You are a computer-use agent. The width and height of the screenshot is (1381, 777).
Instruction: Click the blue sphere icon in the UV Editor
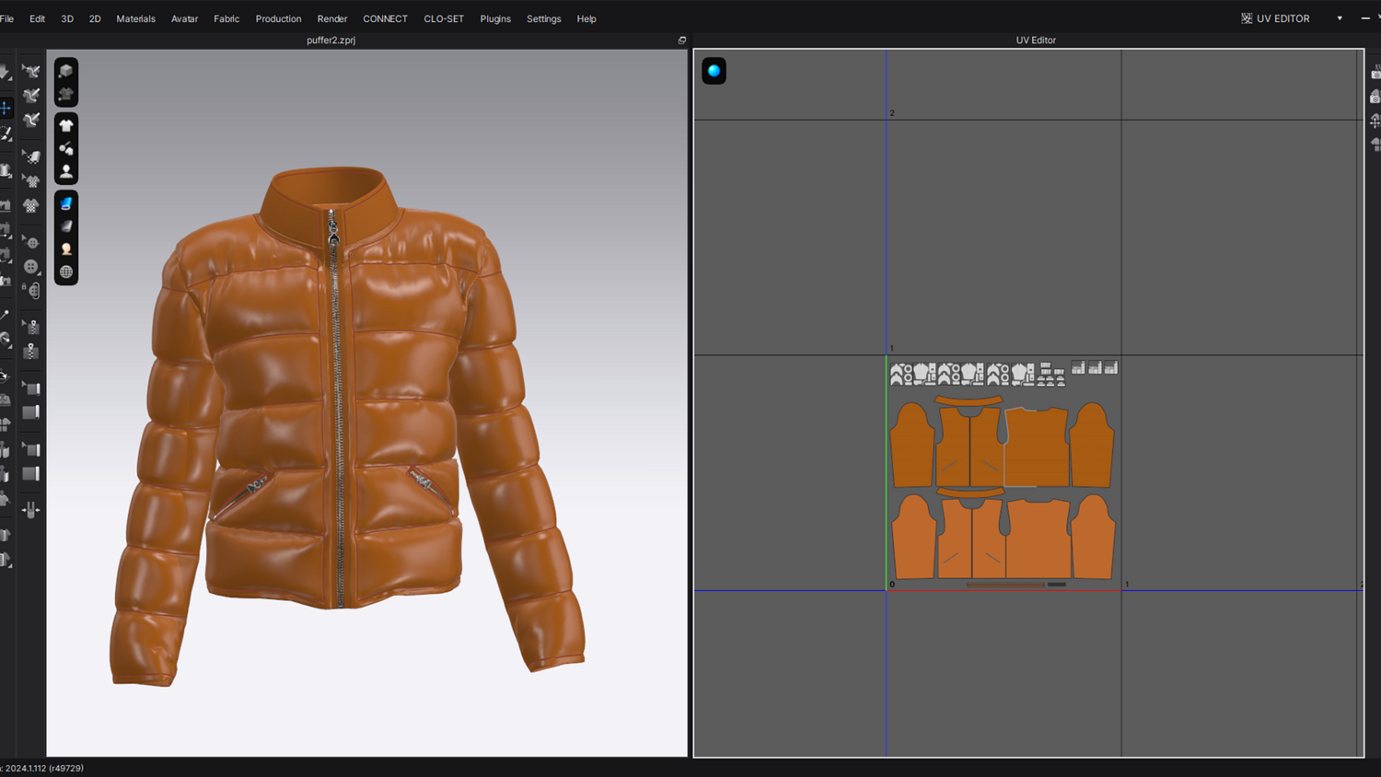point(714,71)
